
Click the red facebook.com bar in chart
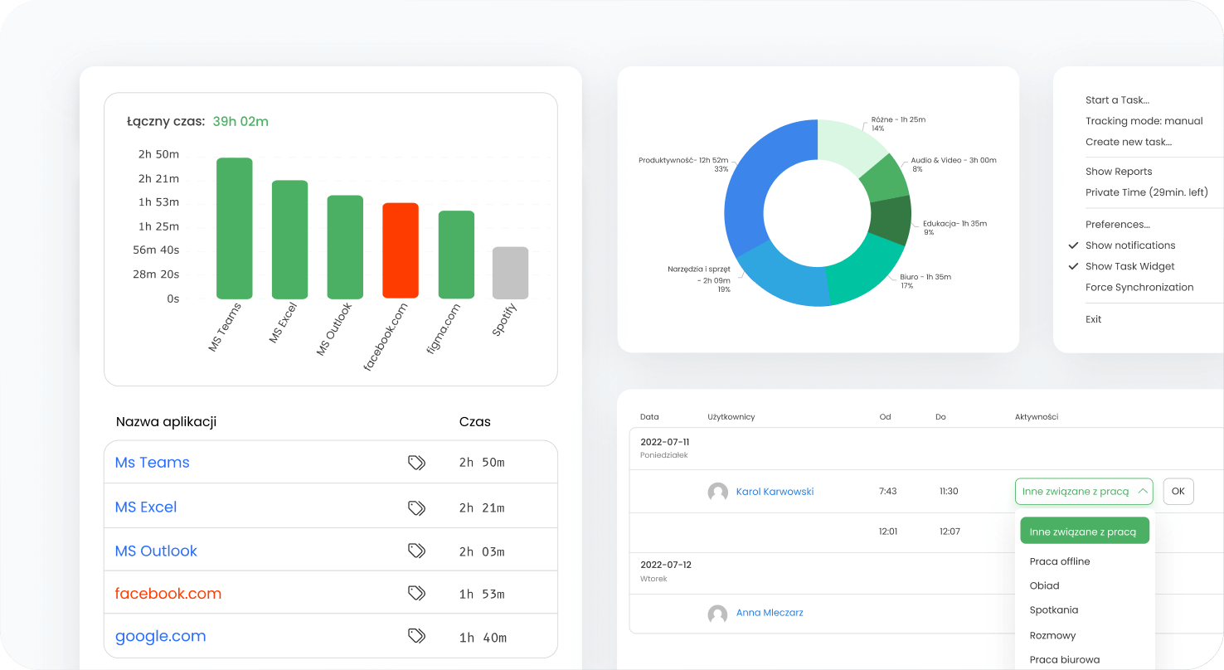point(401,250)
